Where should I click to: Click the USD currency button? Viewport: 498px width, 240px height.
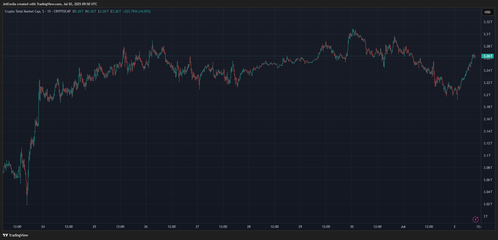(488, 12)
